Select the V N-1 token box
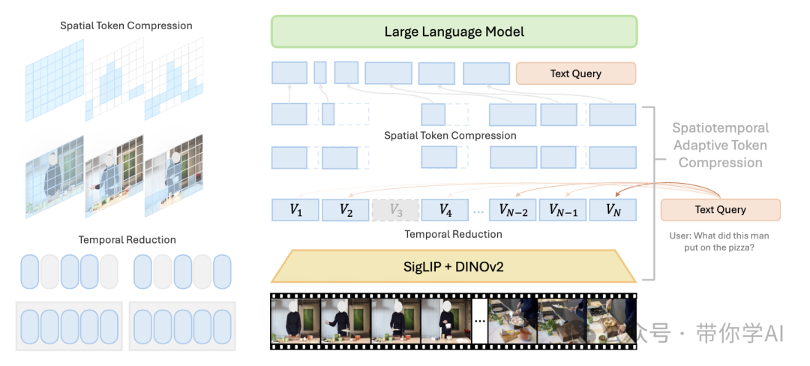 (562, 209)
